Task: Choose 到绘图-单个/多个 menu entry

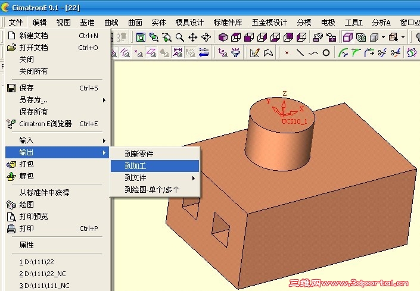Action: coord(155,190)
